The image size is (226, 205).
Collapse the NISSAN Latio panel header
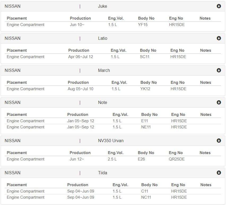pyautogui.click(x=113, y=38)
